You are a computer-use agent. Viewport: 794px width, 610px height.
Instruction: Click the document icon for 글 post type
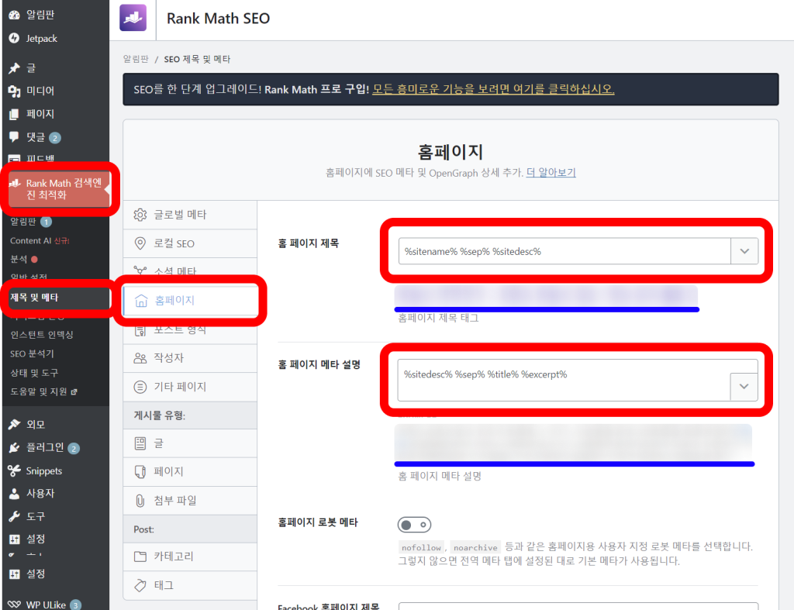[140, 443]
